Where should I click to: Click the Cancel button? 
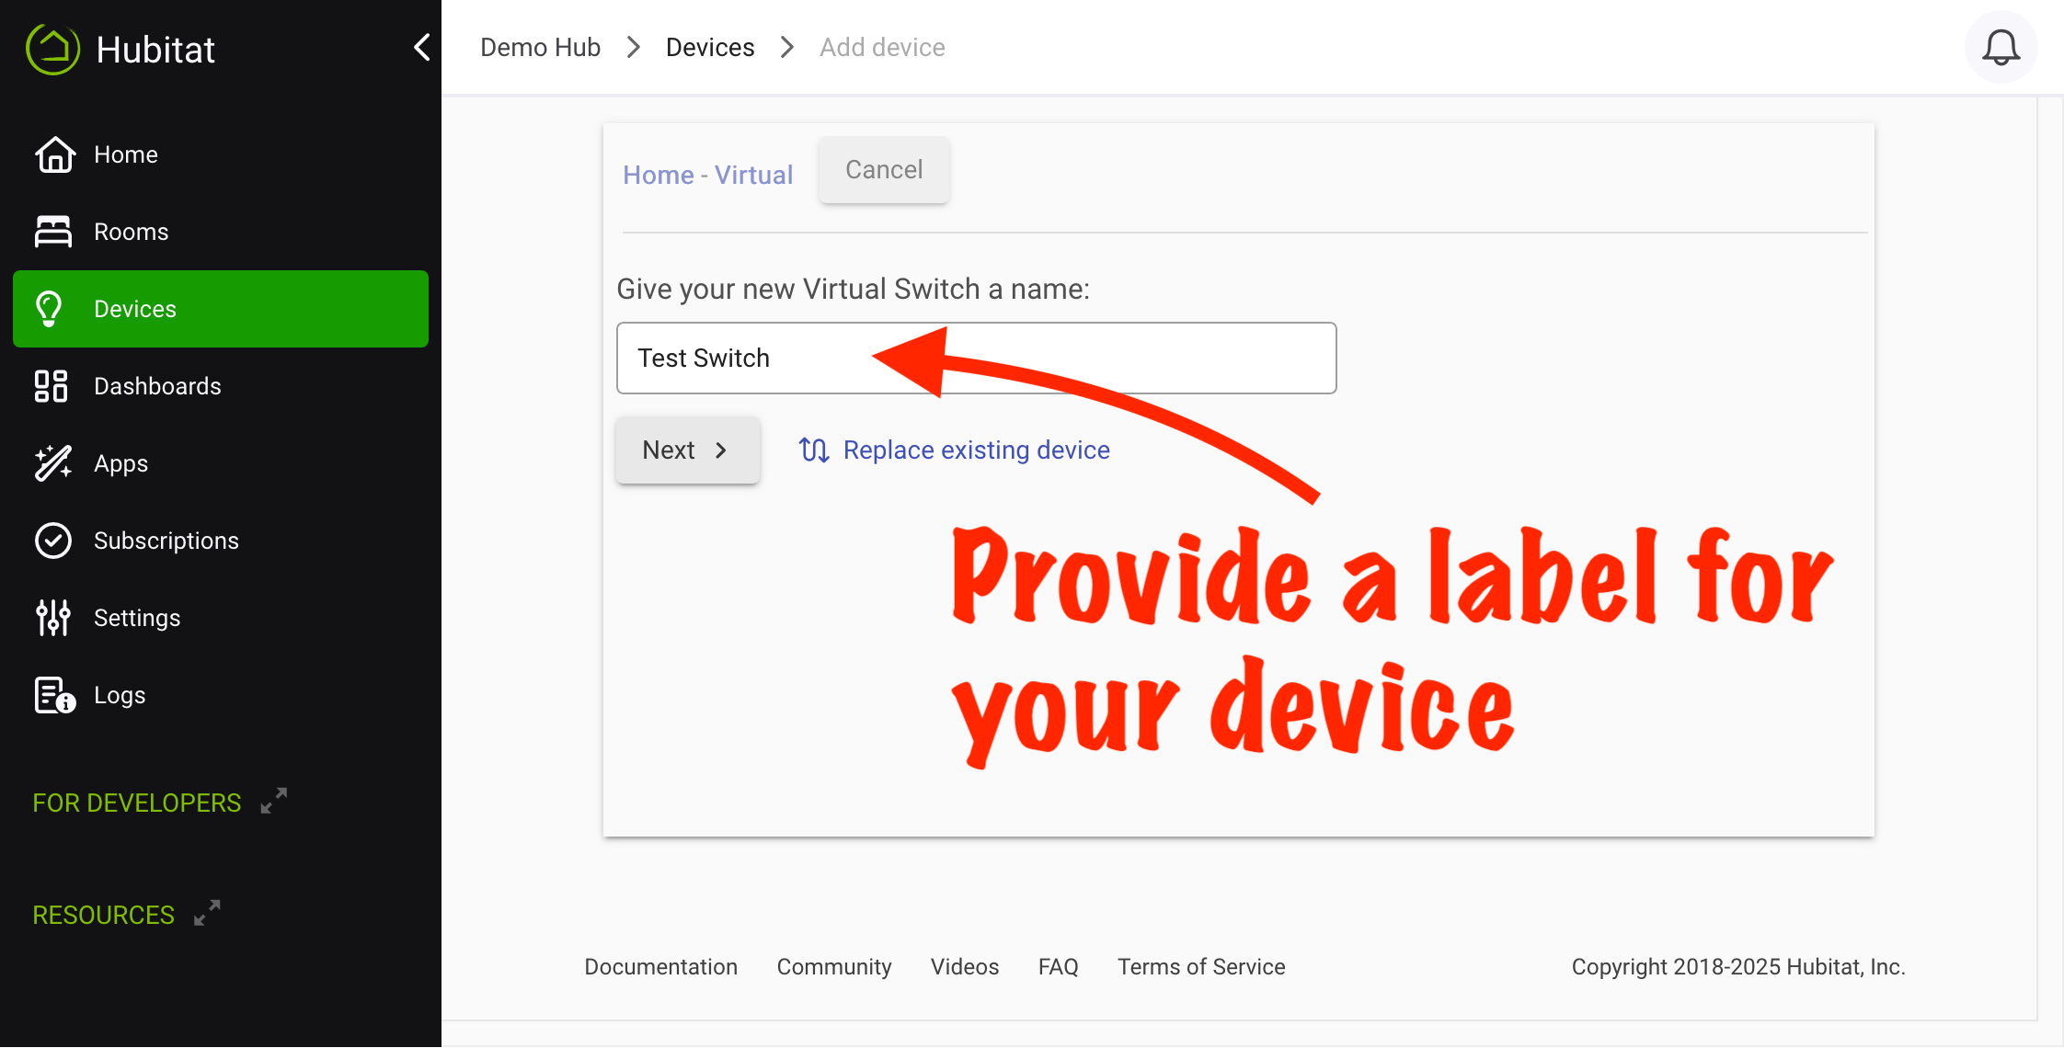[884, 169]
